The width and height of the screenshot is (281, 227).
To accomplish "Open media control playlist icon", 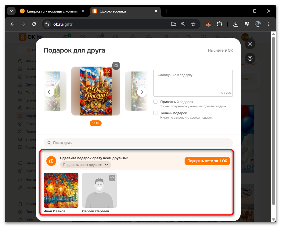I will click(x=247, y=24).
